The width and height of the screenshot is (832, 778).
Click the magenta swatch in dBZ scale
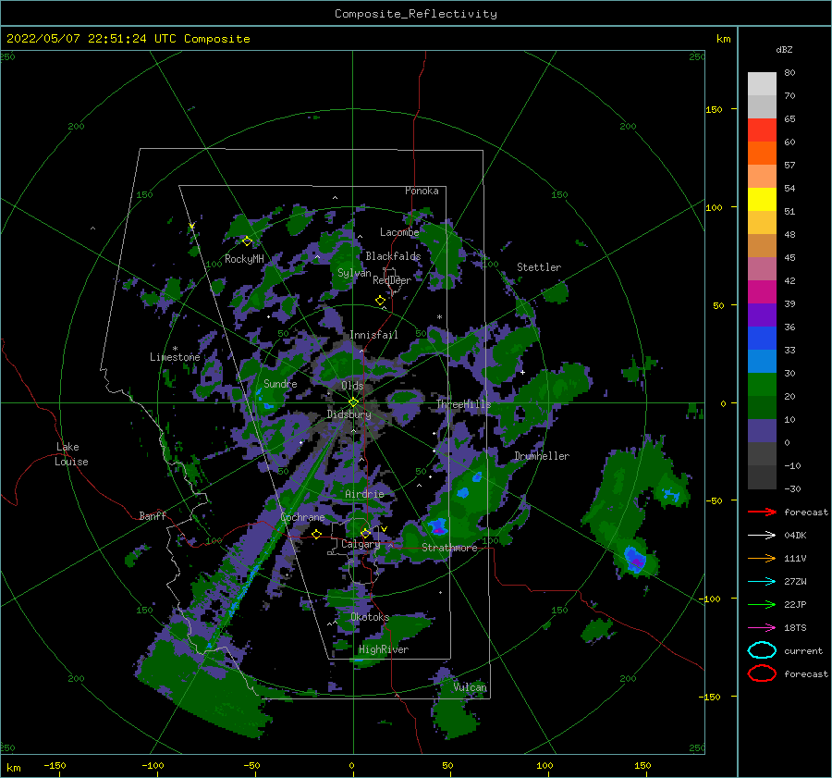click(762, 292)
